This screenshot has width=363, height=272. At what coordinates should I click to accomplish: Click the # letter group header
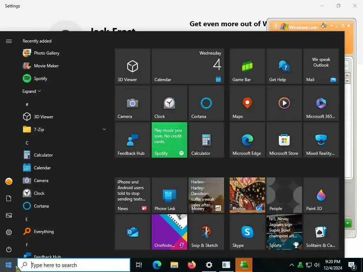[x=27, y=104]
